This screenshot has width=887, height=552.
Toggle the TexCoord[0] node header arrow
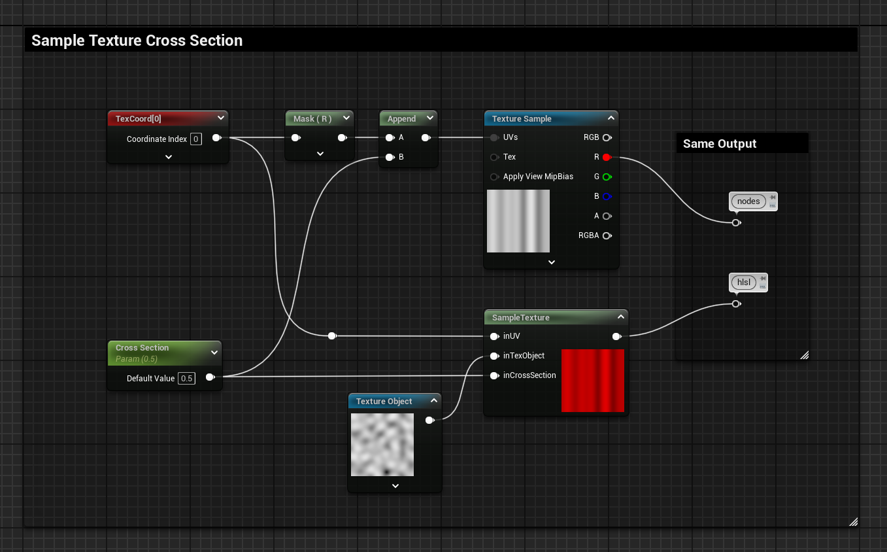coord(221,118)
